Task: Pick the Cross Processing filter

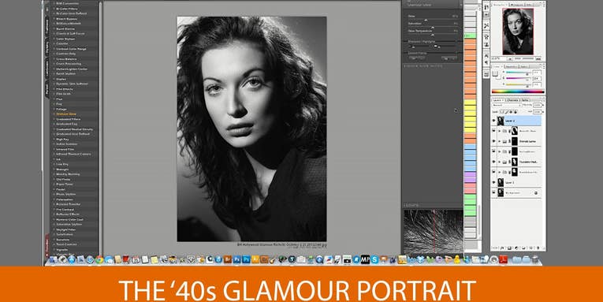Action: click(69, 64)
